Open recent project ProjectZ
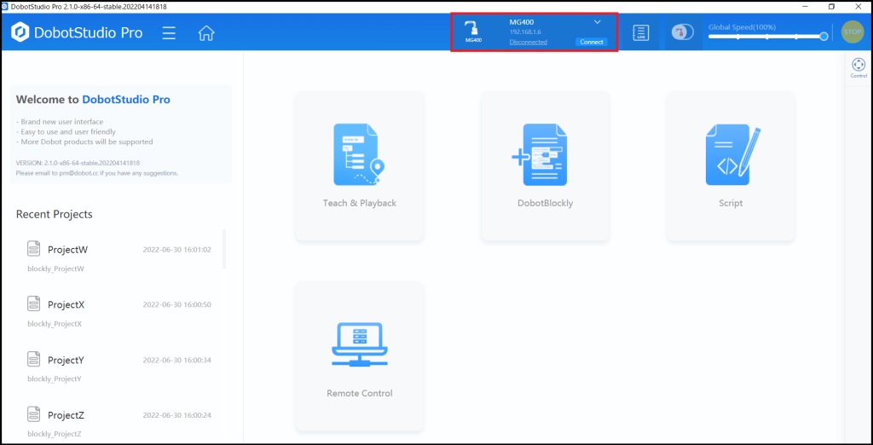The image size is (873, 445). [x=119, y=422]
